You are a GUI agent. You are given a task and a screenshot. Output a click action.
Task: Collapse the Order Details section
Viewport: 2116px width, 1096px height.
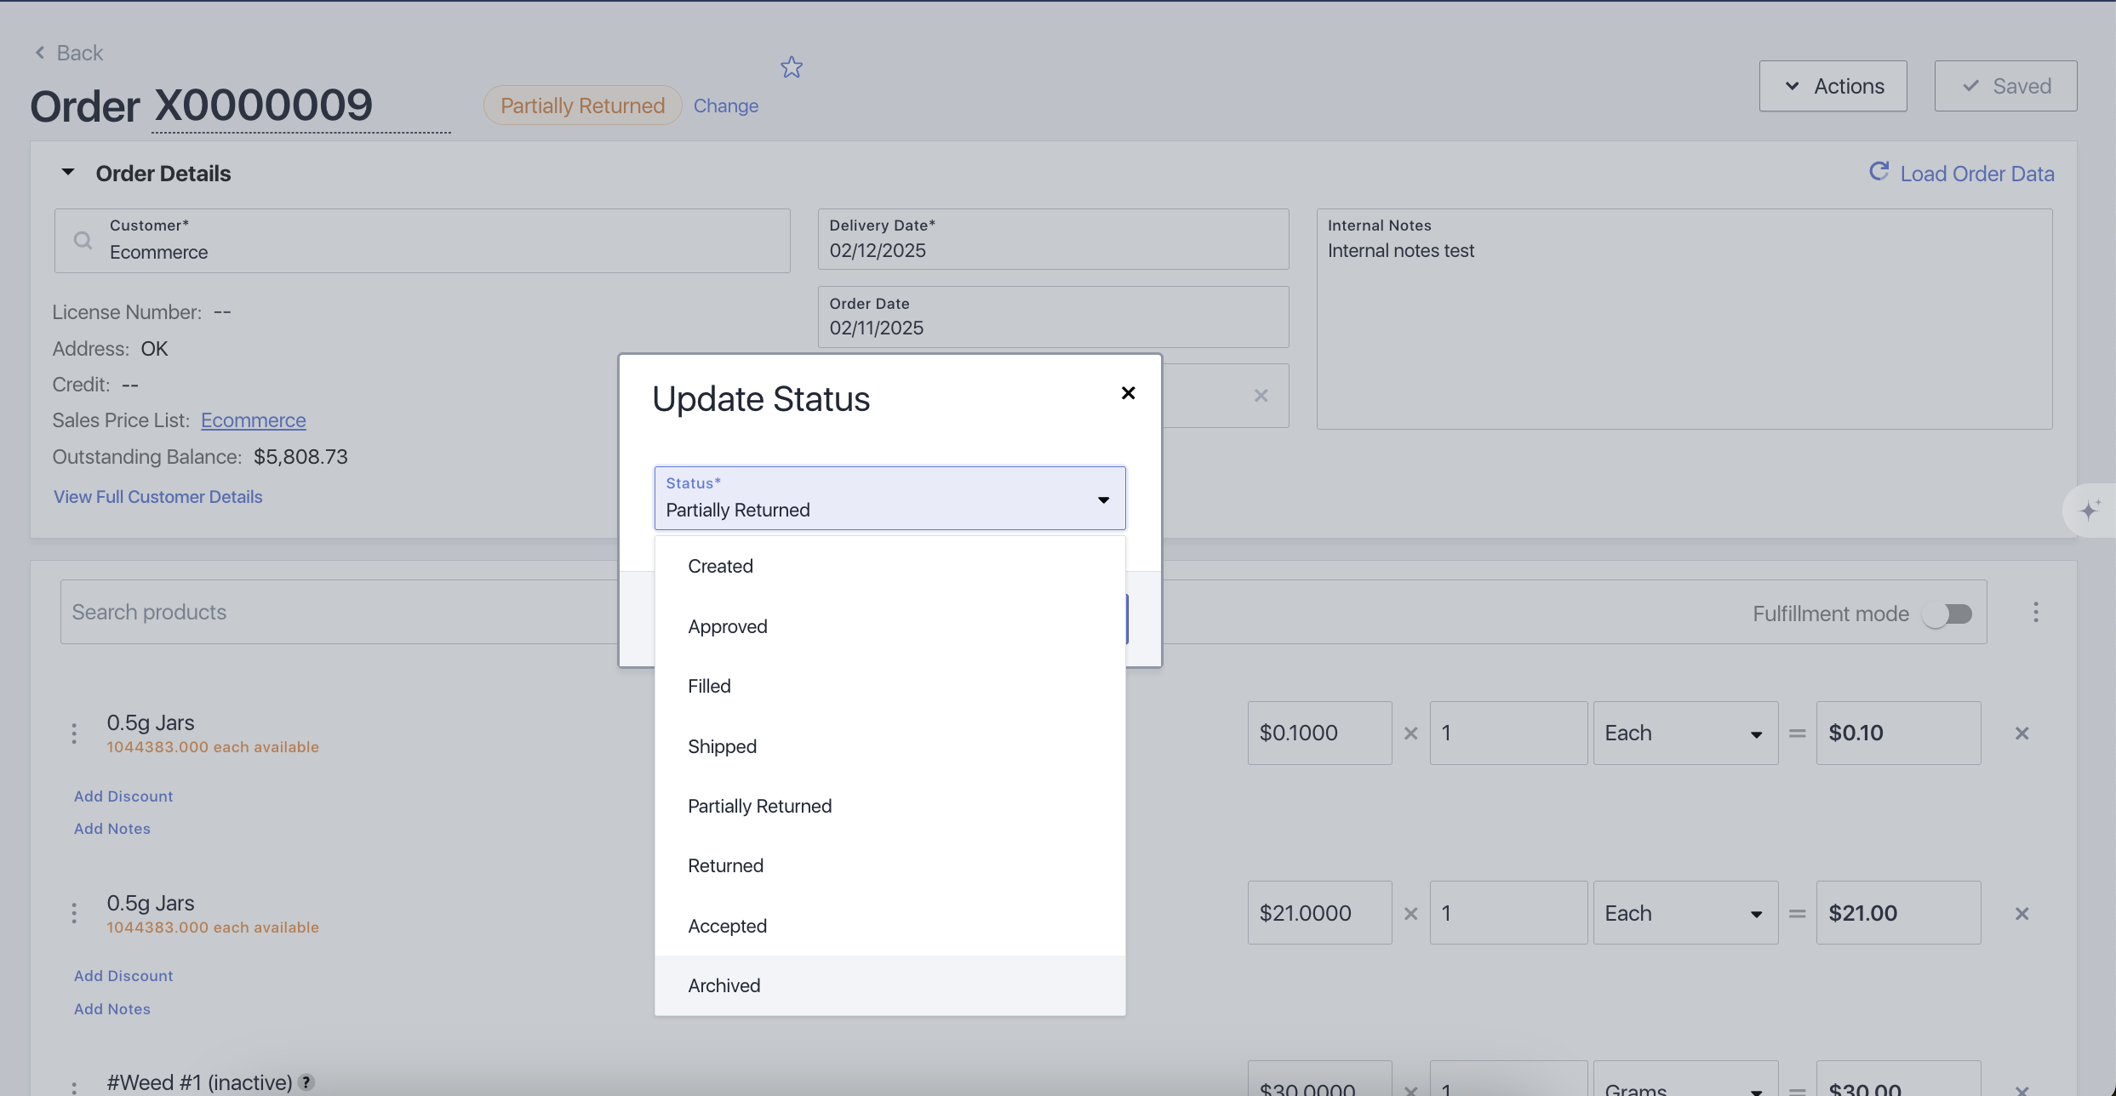pos(68,173)
